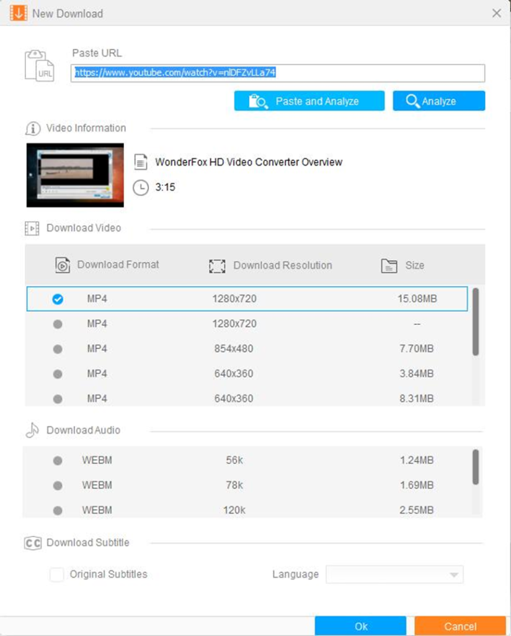Screen dimensions: 511x636
Task: Select the WEBM 56k audio radio button
Action: click(58, 461)
